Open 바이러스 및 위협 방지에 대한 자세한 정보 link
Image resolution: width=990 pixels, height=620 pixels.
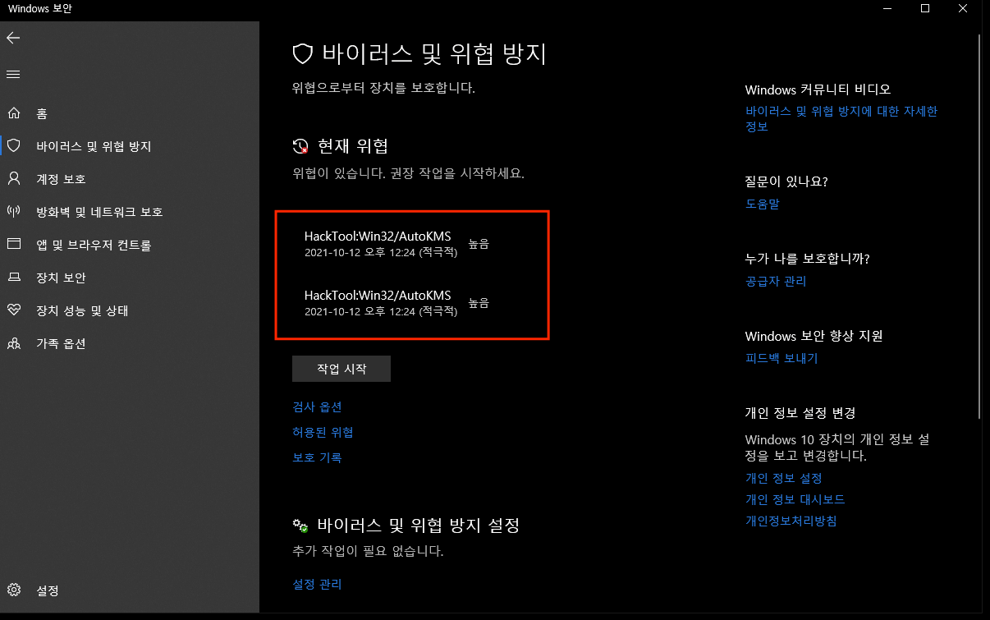[841, 119]
